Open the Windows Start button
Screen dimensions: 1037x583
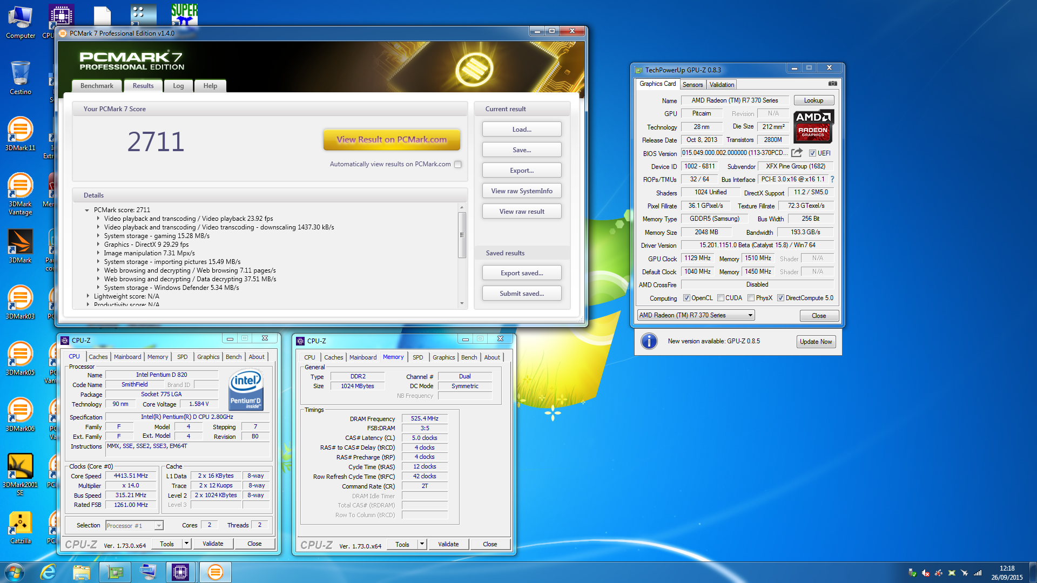(15, 572)
